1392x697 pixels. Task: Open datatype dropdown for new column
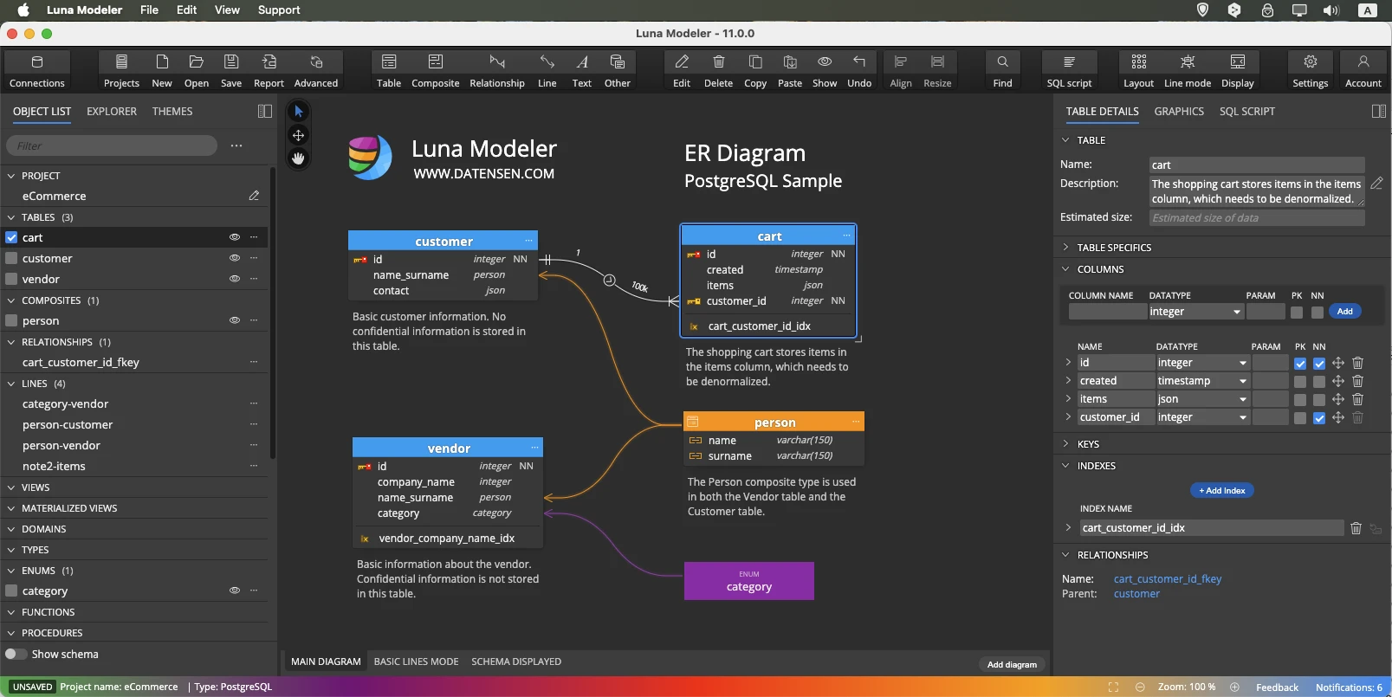tap(1195, 312)
